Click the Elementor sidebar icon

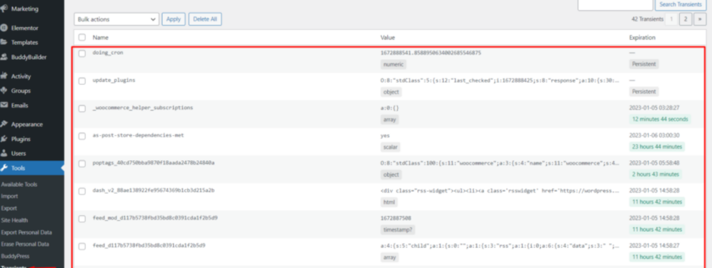coord(4,28)
